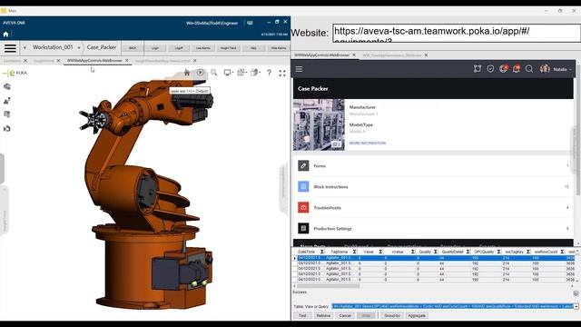Open the display mode monitor icon dropdown
This screenshot has width=581, height=327.
click(228, 73)
